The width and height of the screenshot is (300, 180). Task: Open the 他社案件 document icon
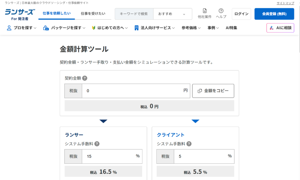[x=204, y=11]
